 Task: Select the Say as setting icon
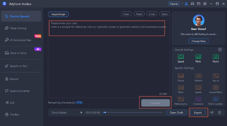coord(216,77)
